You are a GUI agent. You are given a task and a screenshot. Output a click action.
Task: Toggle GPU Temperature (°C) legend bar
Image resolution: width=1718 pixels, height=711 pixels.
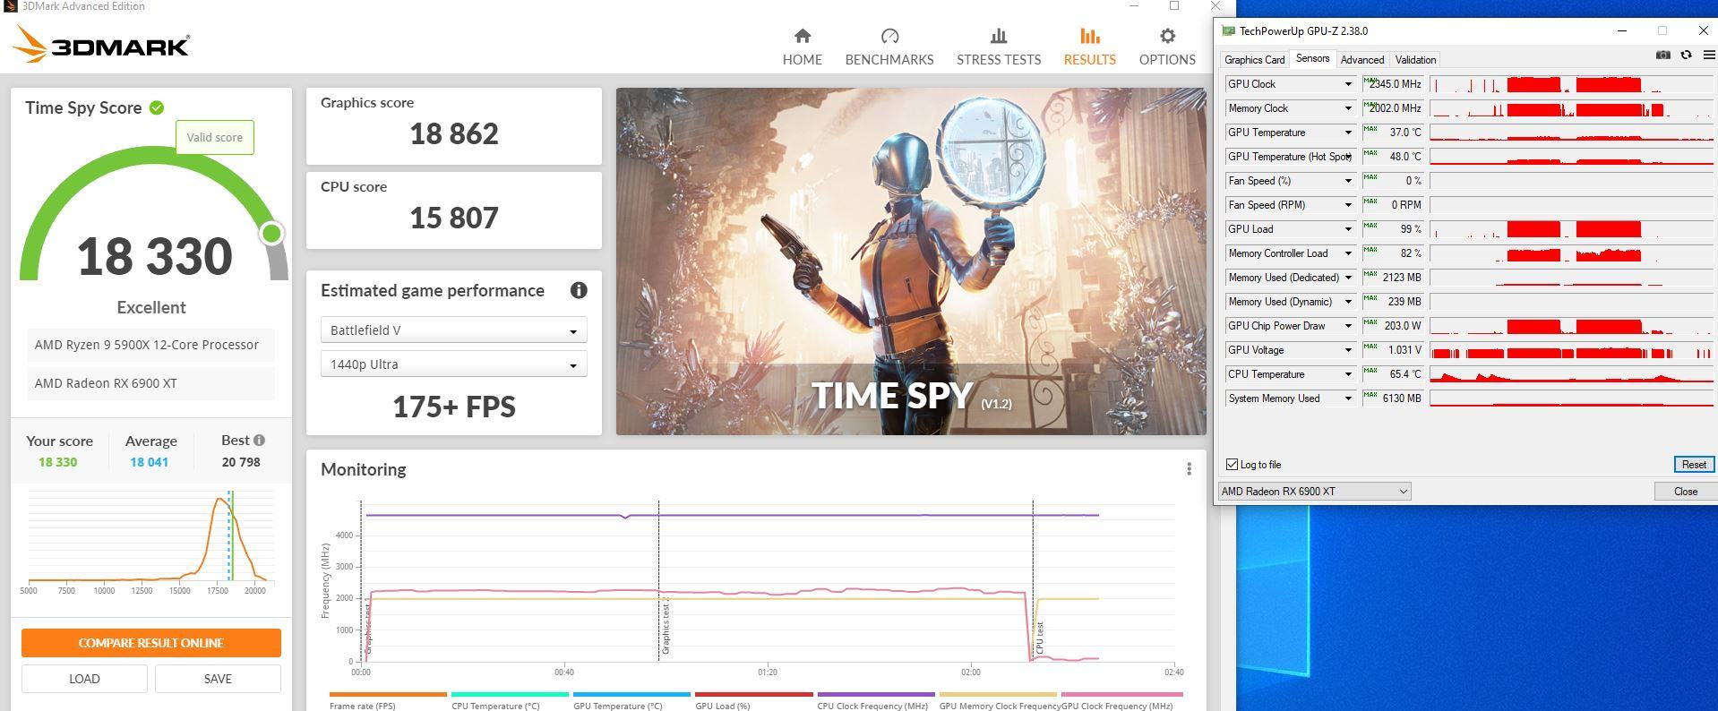point(631,694)
